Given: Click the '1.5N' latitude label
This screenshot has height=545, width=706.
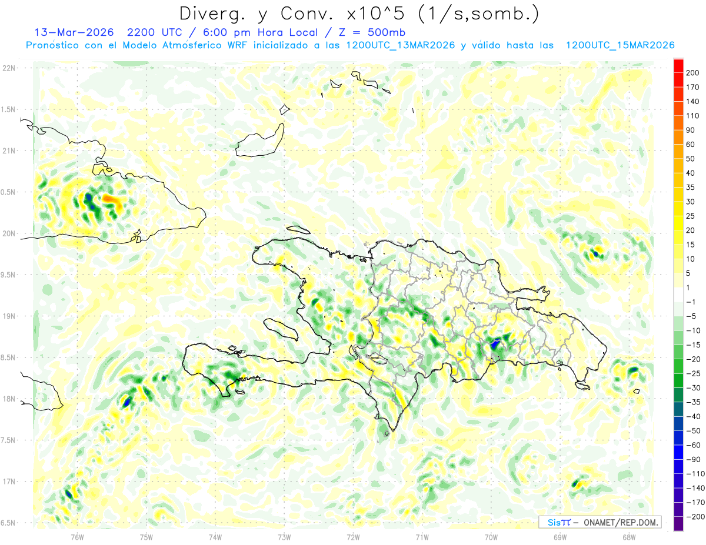Looking at the screenshot, I should pyautogui.click(x=9, y=109).
